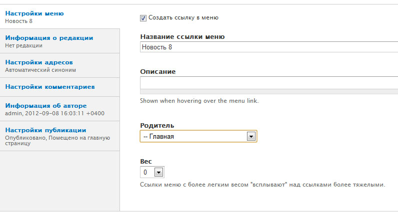Open the Настройки меню vertical tab
Screen dimensions: 398x213
click(x=34, y=13)
